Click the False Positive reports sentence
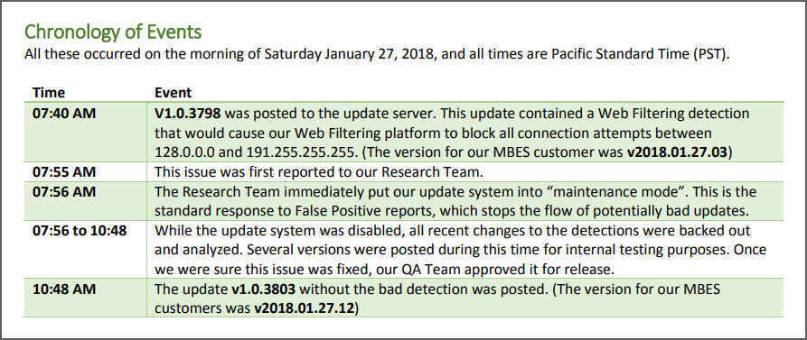Viewport: 807px width, 340px height. point(454,212)
